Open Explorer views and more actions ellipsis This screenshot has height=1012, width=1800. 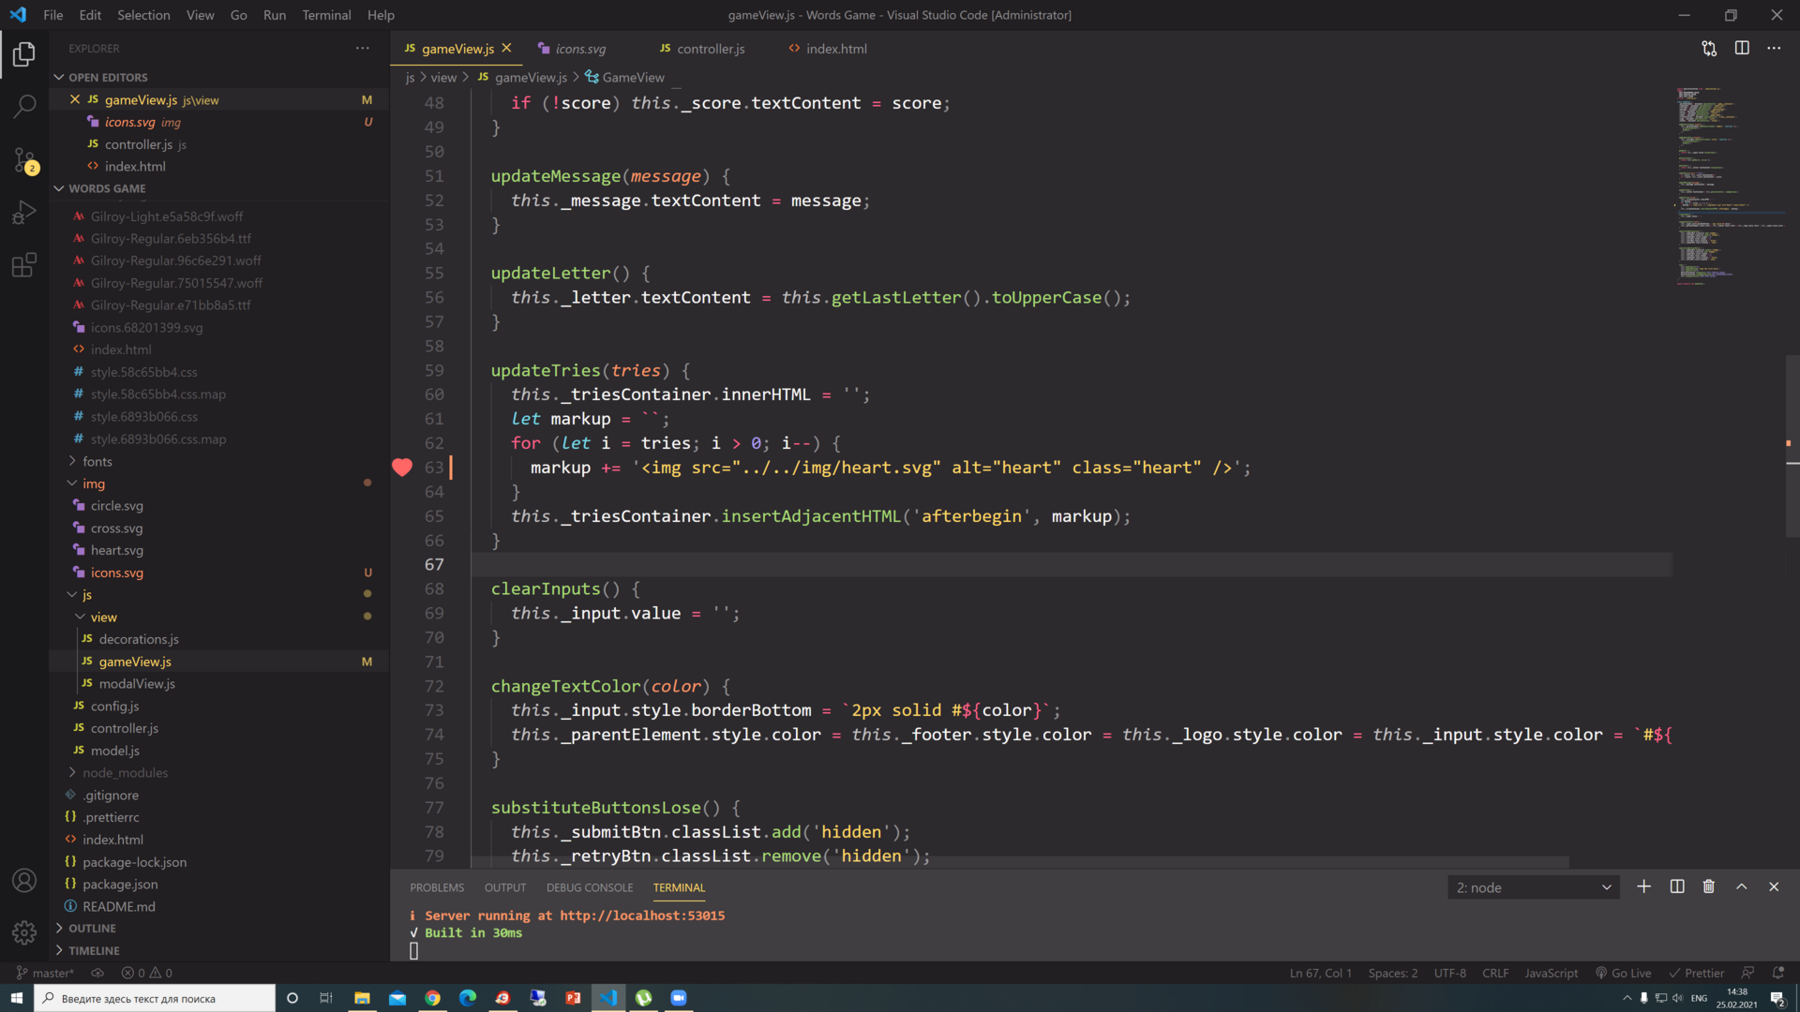click(362, 49)
